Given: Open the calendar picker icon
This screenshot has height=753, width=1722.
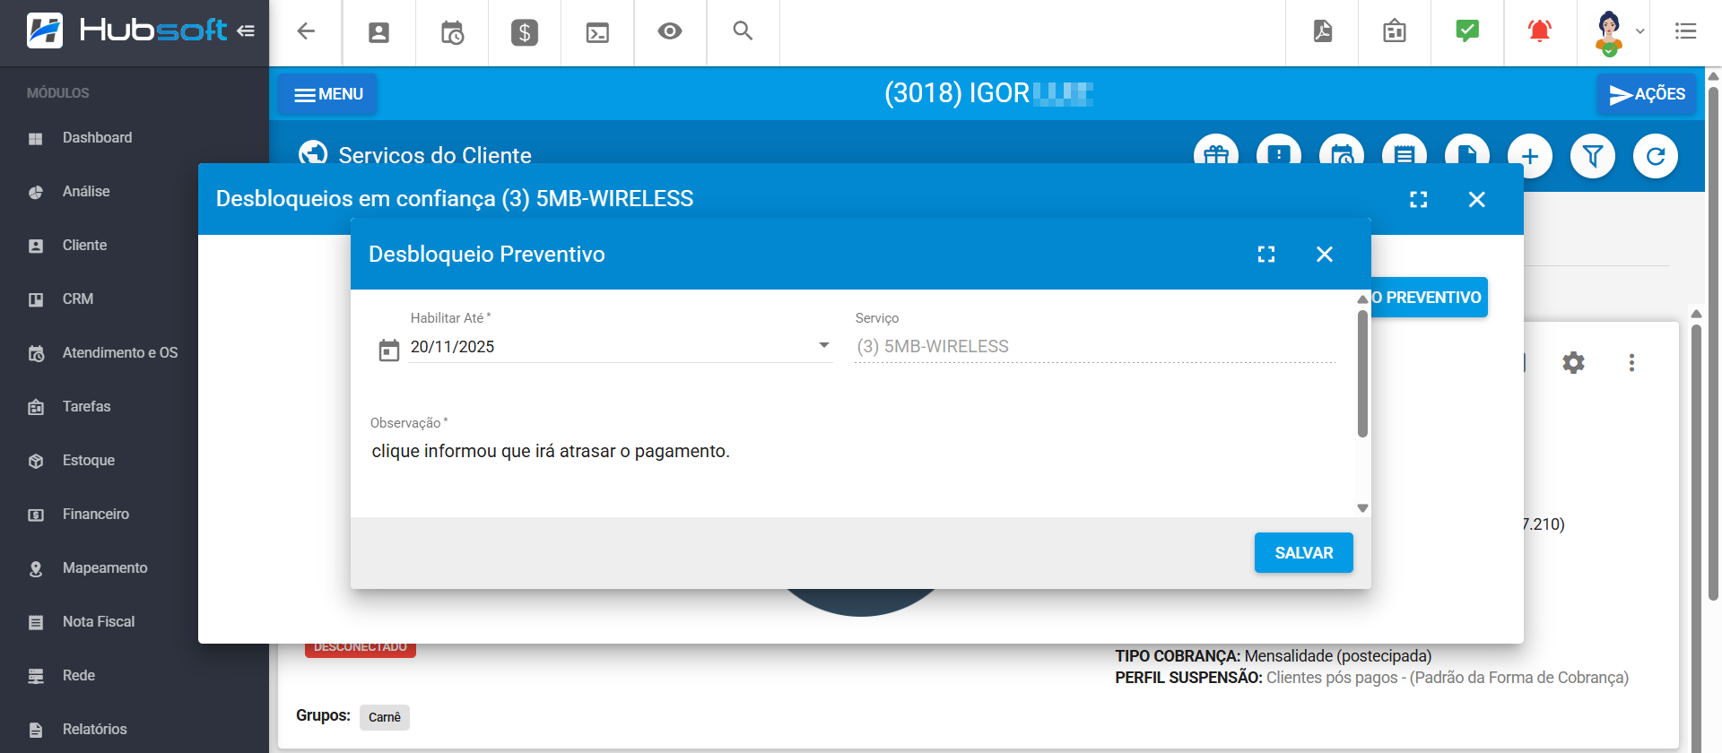Looking at the screenshot, I should [388, 350].
